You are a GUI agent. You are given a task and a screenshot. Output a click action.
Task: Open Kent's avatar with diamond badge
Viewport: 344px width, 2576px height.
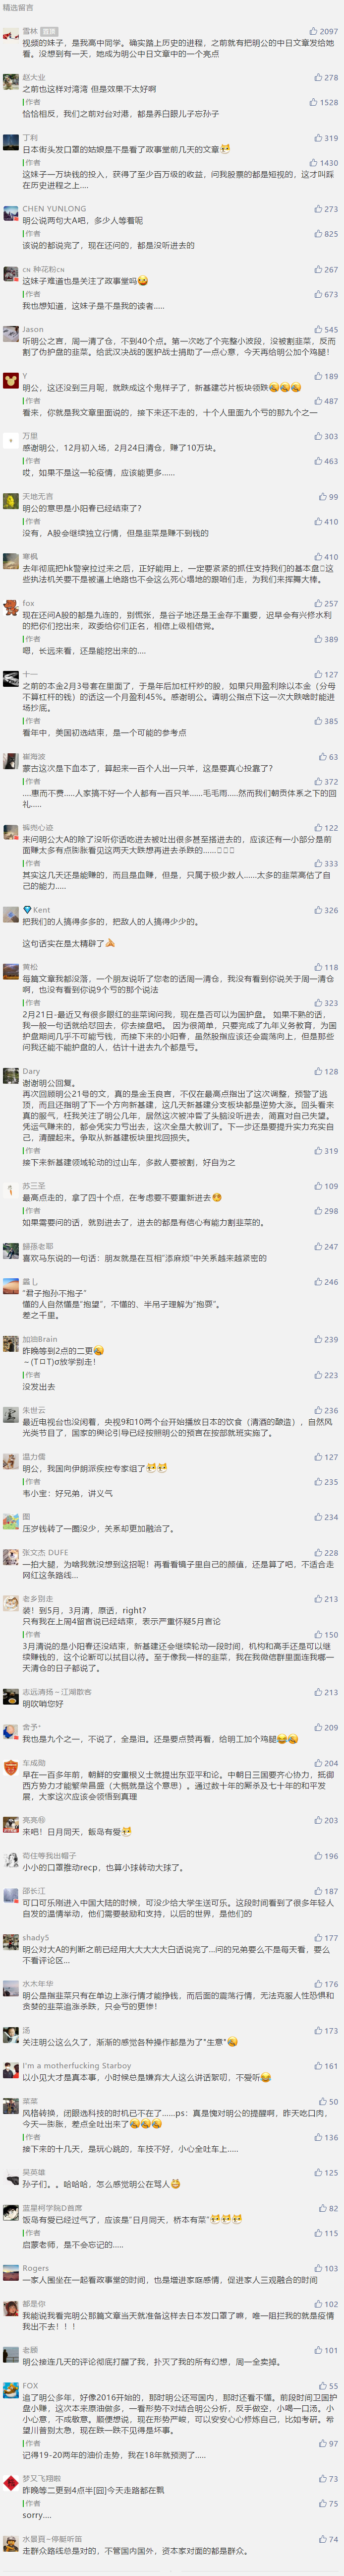[10, 914]
